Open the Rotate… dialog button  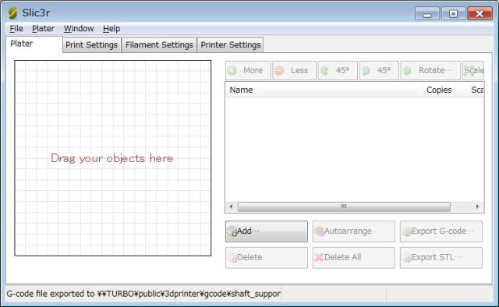click(x=430, y=70)
